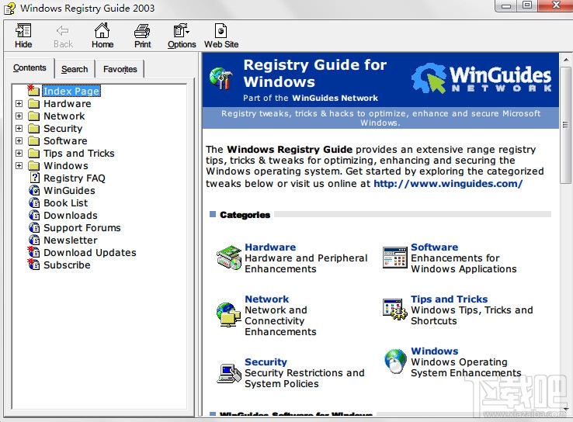Click the Hardware category circuit-board icon

229,258
